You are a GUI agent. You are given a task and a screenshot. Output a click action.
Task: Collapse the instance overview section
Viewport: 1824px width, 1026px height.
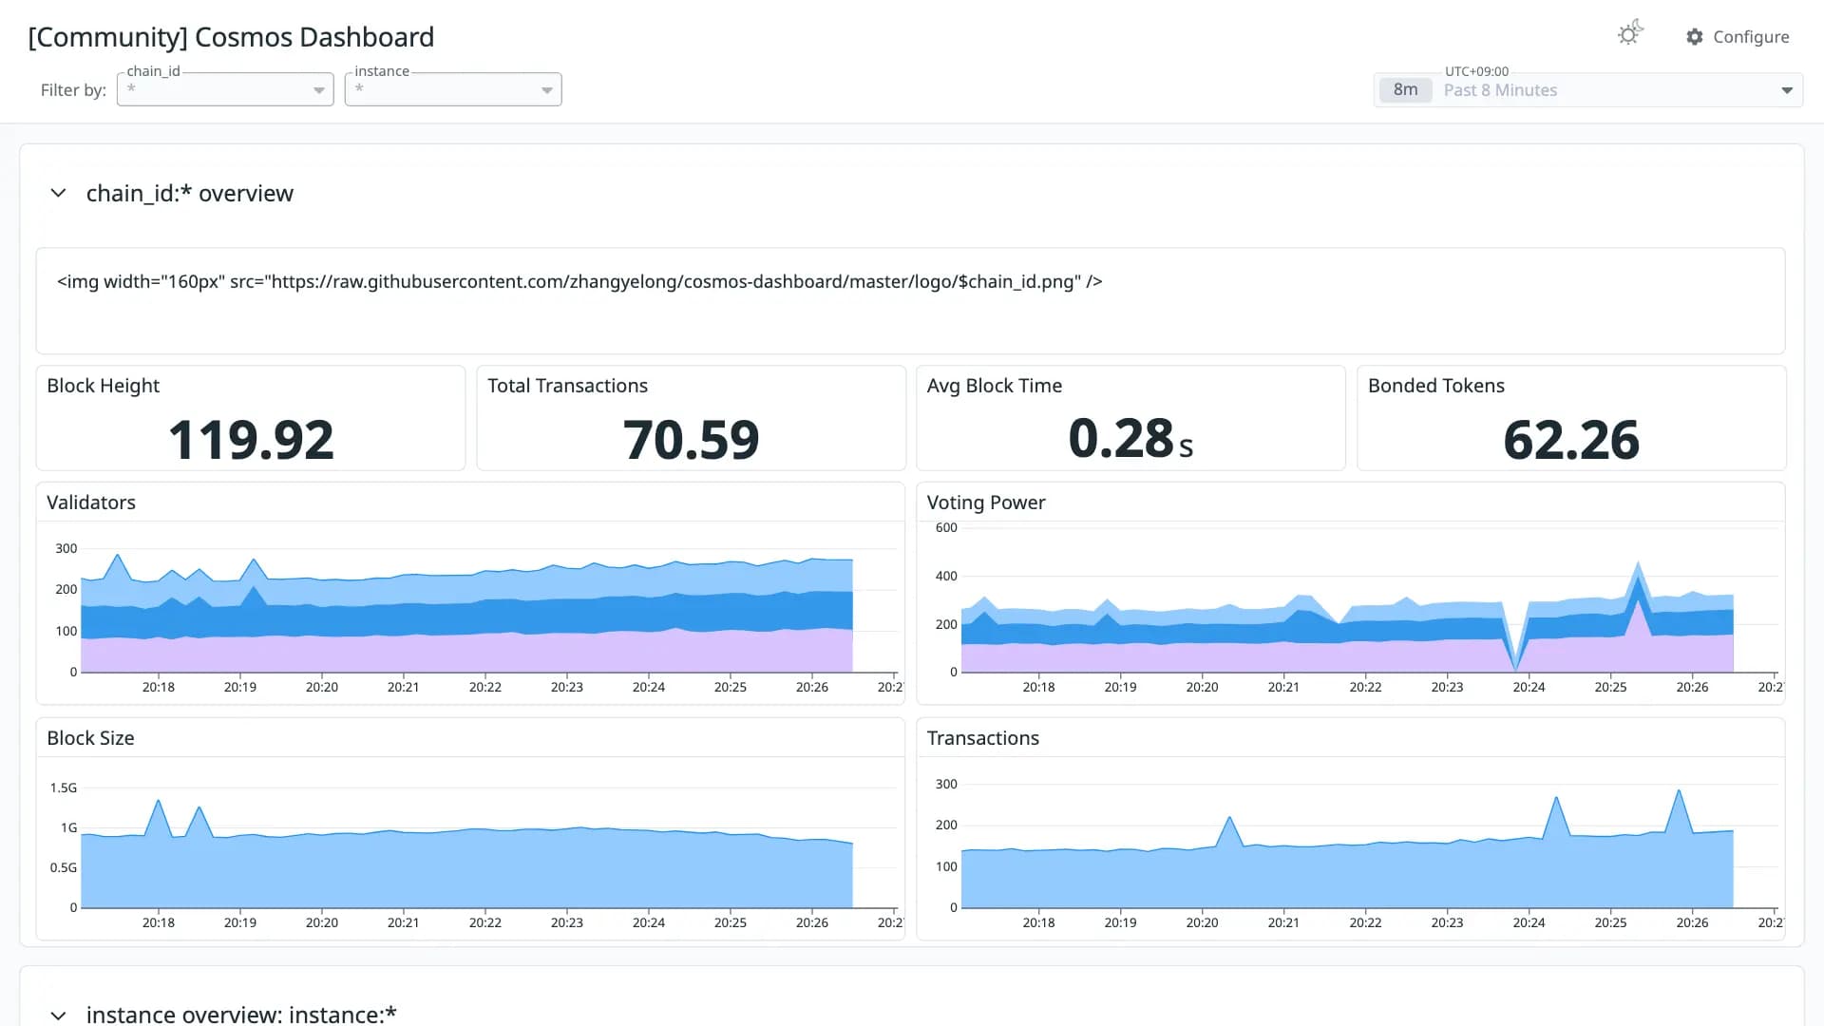58,1015
